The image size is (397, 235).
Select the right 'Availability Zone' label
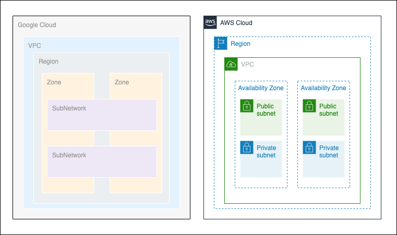point(323,88)
